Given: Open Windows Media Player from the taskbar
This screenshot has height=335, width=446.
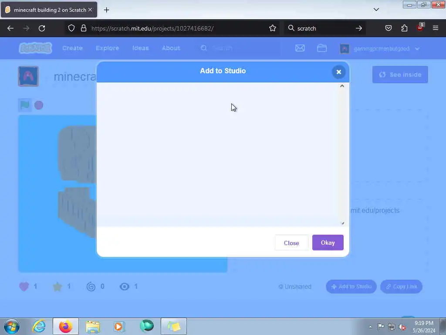Looking at the screenshot, I should 119,326.
